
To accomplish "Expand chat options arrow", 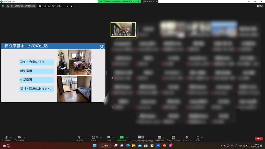I will coord(113,137).
